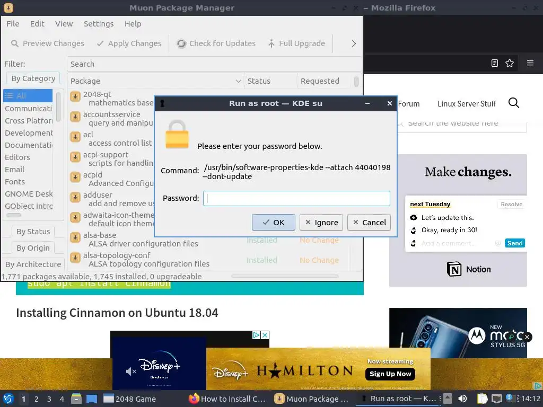The height and width of the screenshot is (407, 543).
Task: Click the adwaita-icon-theme package icon
Action: click(75, 217)
